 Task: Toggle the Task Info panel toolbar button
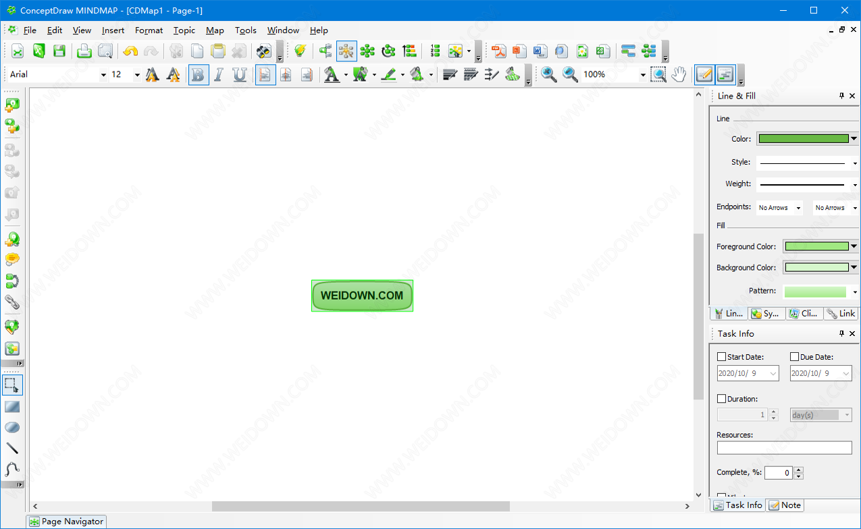pyautogui.click(x=725, y=74)
